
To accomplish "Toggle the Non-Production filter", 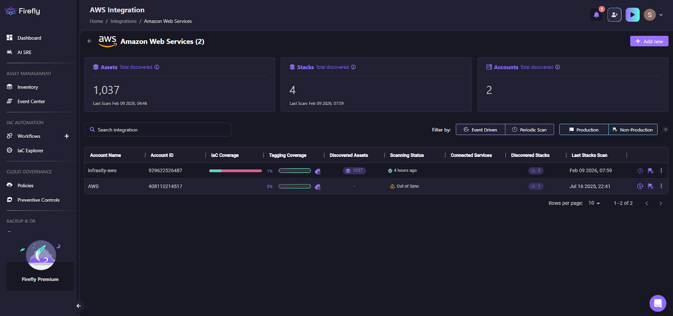I will 633,130.
